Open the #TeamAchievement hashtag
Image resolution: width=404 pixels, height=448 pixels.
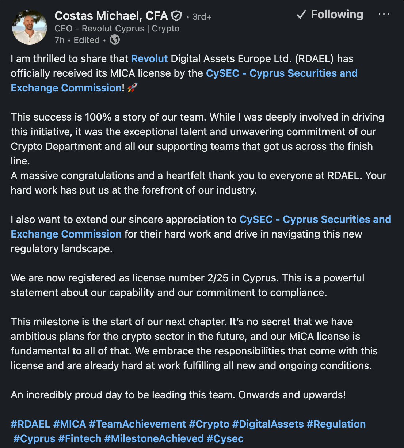[137, 424]
